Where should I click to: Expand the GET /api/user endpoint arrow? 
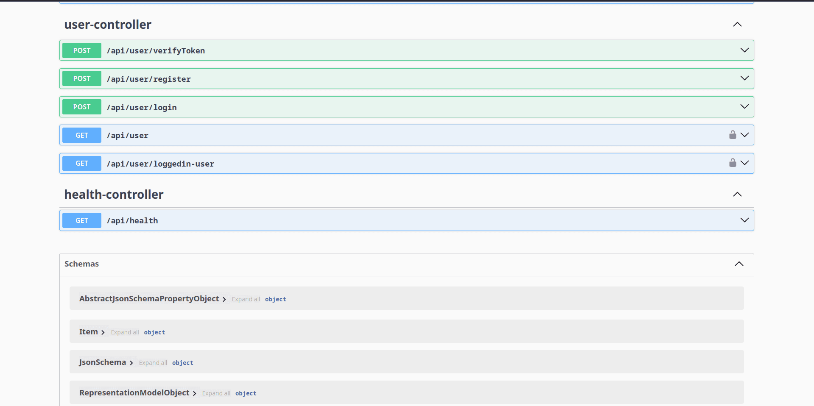click(744, 135)
